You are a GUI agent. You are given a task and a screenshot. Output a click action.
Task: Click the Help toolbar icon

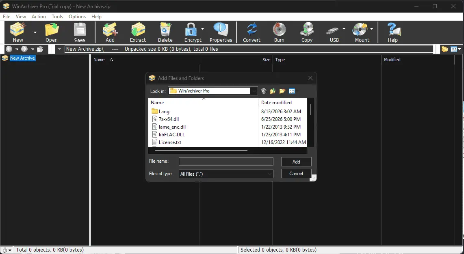[x=393, y=32]
